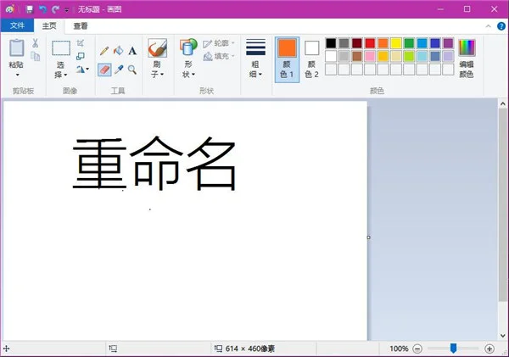This screenshot has height=357, width=509.
Task: Pick the pink color swatch
Action: [x=370, y=56]
